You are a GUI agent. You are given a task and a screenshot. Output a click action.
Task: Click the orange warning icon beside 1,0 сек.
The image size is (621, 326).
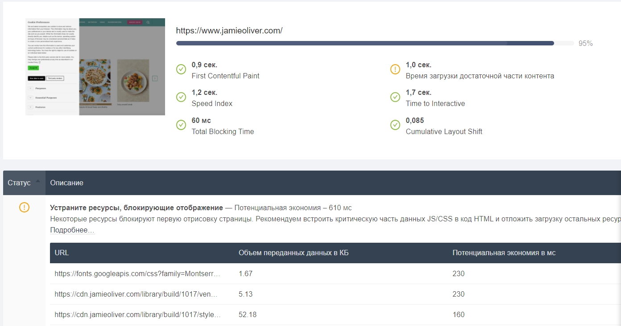click(x=395, y=69)
